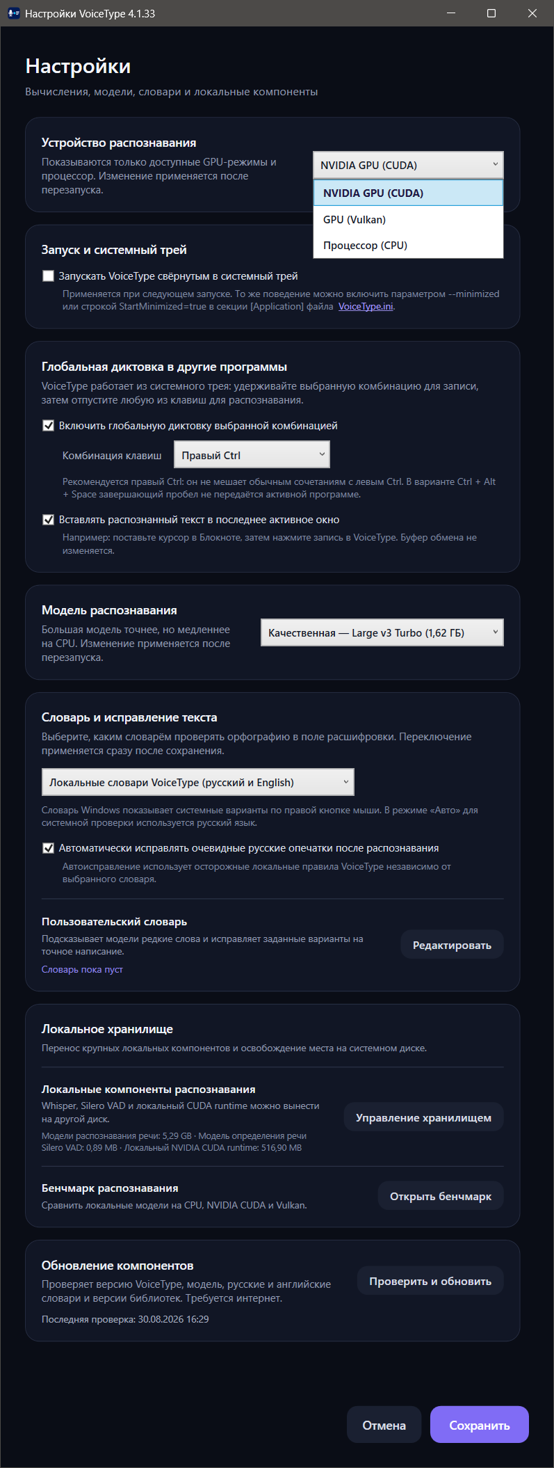Run Проверить и обновить components check
Screen dimensions: 554x1468
[x=430, y=1281]
